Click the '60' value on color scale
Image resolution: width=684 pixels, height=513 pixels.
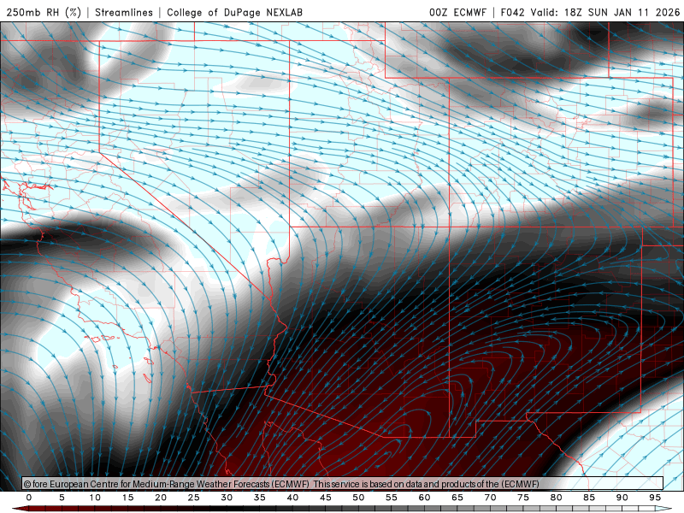click(x=424, y=498)
